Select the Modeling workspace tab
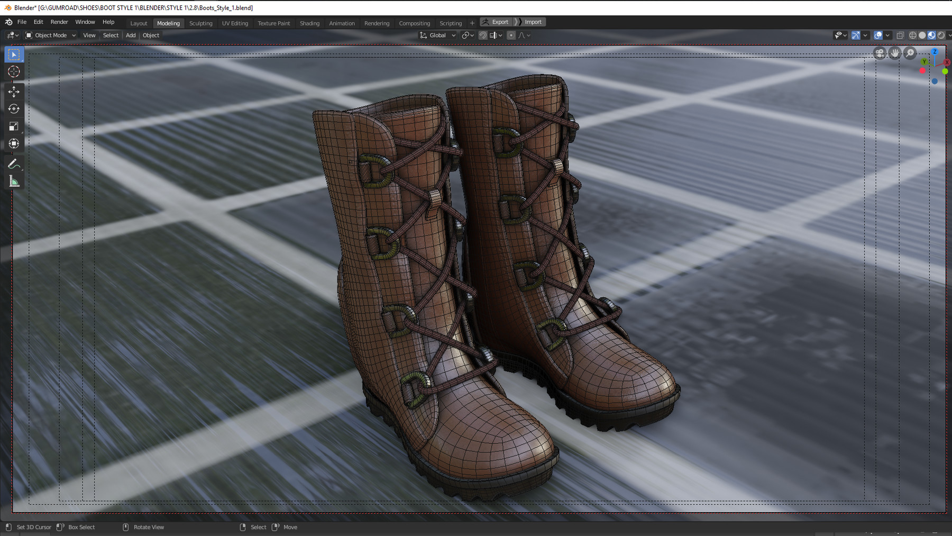952x536 pixels. click(x=168, y=23)
